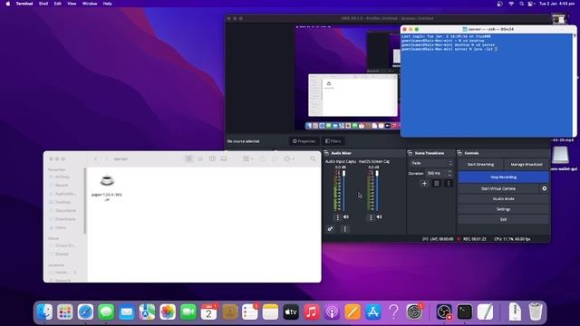Viewport: 580px width, 326px height.
Task: Open Applications in Finder sidebar
Action: (63, 194)
